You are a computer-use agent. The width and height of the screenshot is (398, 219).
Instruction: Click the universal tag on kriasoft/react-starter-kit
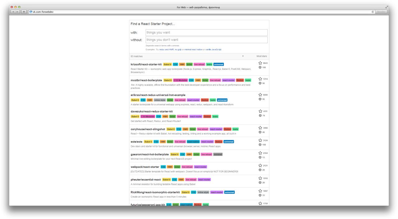219,64
